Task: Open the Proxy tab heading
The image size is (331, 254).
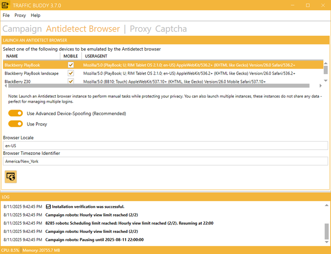Action: (x=141, y=29)
